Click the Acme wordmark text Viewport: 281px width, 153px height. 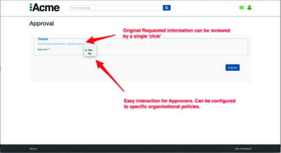tap(46, 8)
